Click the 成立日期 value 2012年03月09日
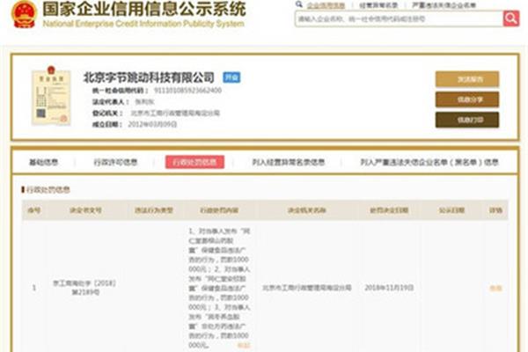Screen dimensions: 528x352 point(152,124)
